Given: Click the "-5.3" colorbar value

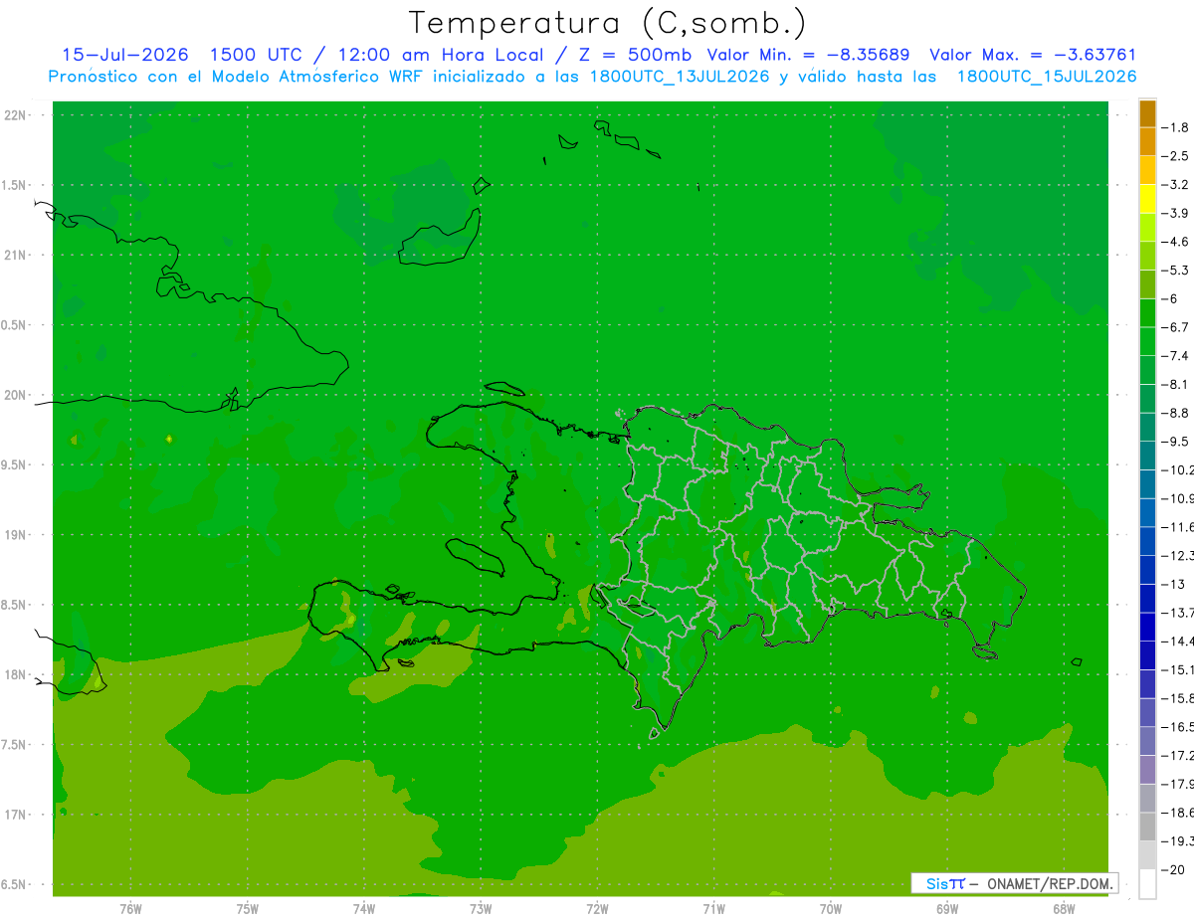Looking at the screenshot, I should (1175, 270).
